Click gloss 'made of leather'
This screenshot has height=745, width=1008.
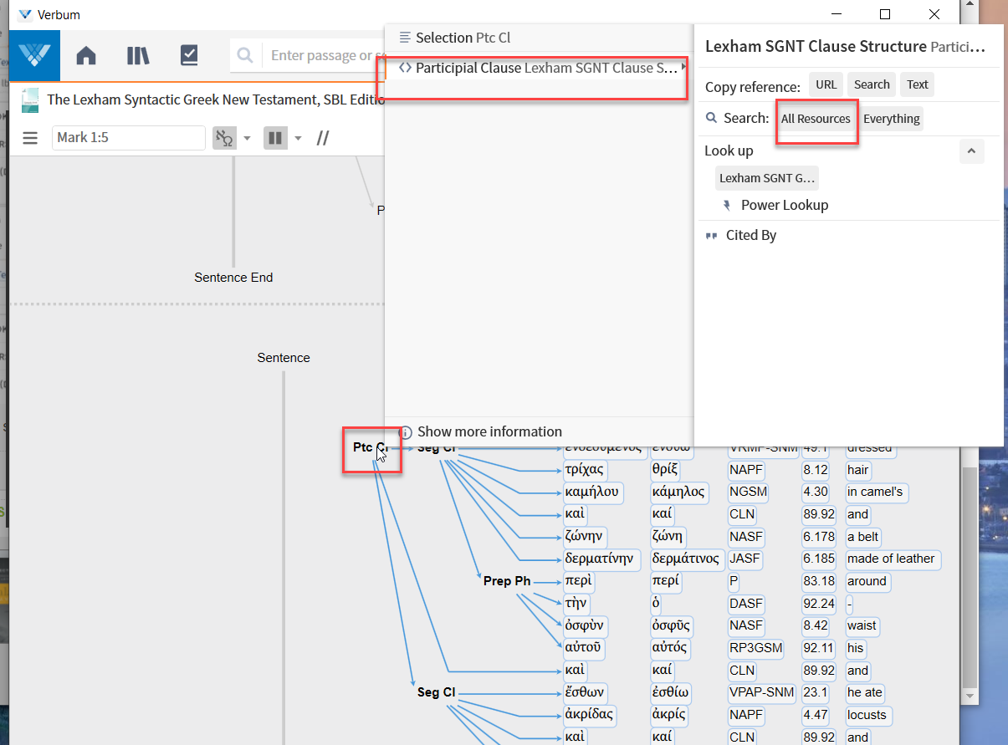(x=893, y=559)
